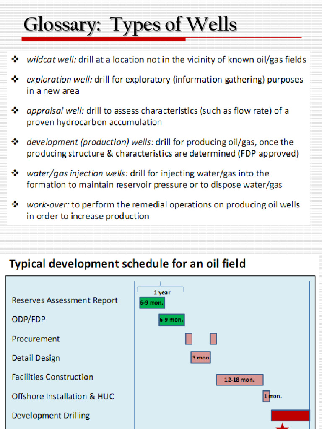322x429 pixels.
Task: Select the Detail Design 3 mon. bar
Action: [x=201, y=358]
